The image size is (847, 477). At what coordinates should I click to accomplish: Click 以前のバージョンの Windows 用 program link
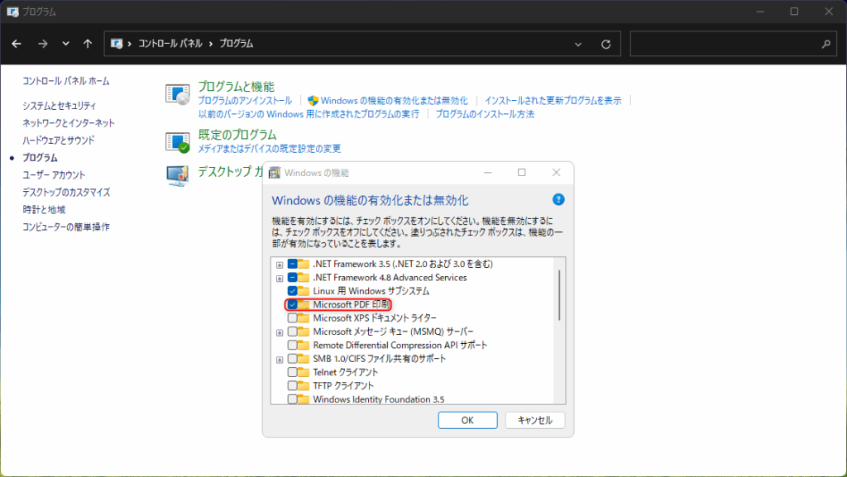[x=309, y=114]
